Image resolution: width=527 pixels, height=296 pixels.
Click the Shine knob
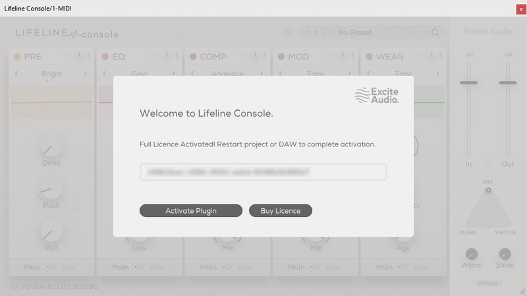click(x=505, y=254)
